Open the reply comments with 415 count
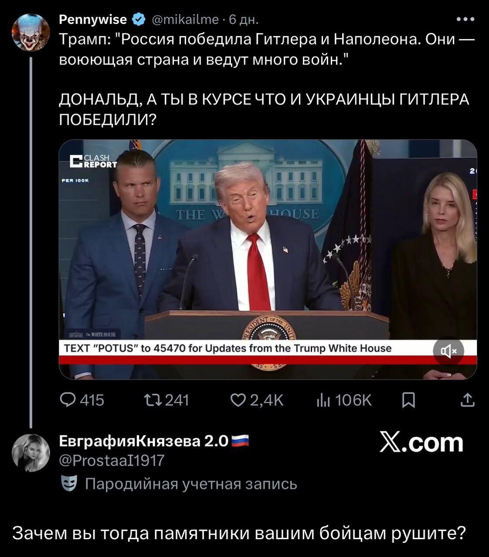 pos(82,400)
